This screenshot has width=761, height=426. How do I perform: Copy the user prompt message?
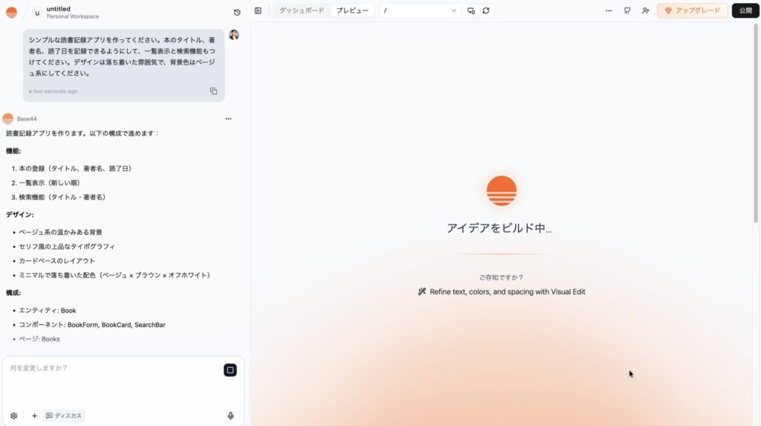tap(213, 91)
